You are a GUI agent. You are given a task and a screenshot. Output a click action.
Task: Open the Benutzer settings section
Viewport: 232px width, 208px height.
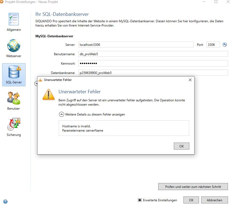pyautogui.click(x=14, y=101)
